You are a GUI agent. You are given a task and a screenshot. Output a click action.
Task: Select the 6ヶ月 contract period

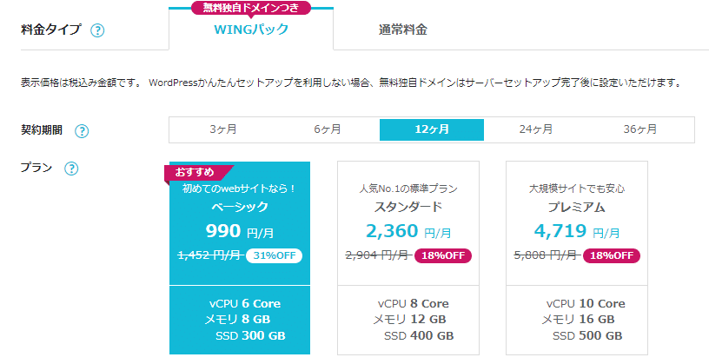328,129
